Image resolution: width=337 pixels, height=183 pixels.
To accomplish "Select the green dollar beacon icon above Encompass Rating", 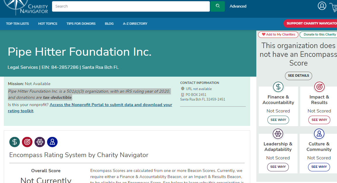I will [15, 142].
